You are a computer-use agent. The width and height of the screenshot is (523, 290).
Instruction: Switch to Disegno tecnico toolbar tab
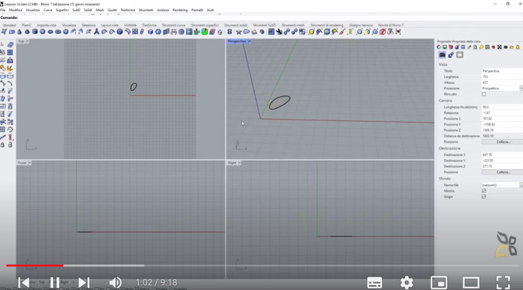click(361, 25)
